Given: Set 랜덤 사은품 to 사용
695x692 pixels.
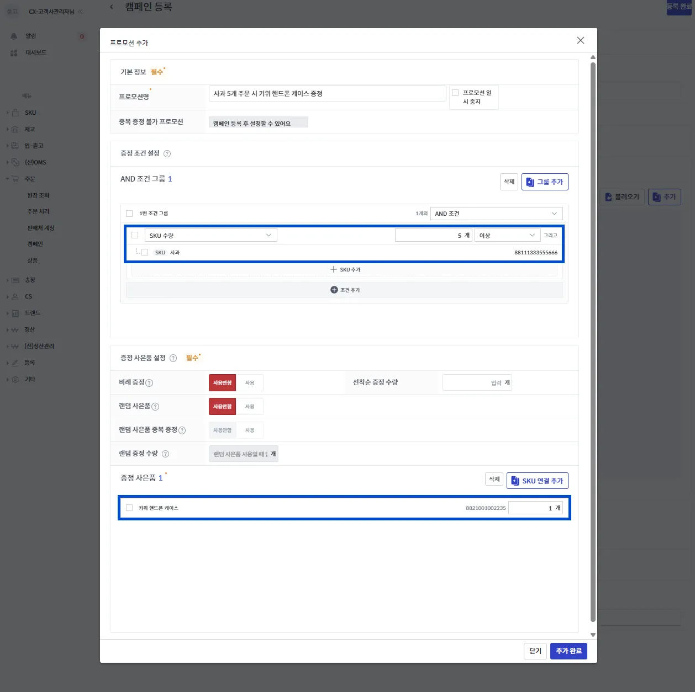Looking at the screenshot, I should [250, 407].
